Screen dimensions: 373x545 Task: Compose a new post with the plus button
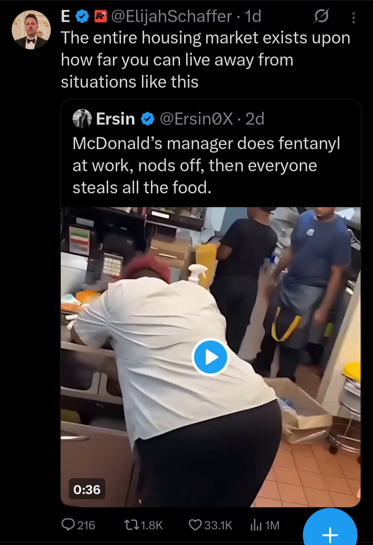coord(330,530)
